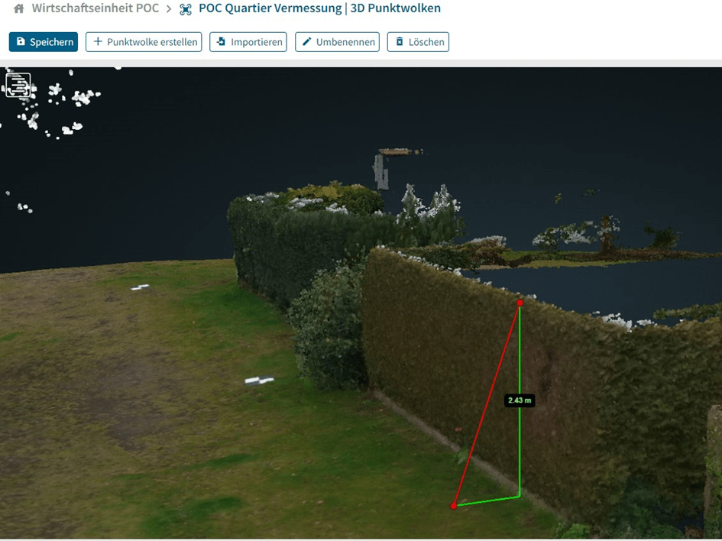Click the breadcrumb chevron separator
This screenshot has width=722, height=541.
[169, 10]
